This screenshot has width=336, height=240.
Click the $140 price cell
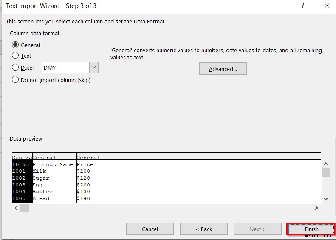click(x=83, y=198)
